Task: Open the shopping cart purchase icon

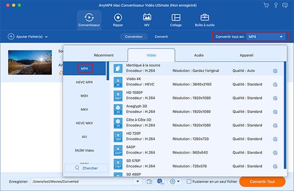Action: [266, 5]
